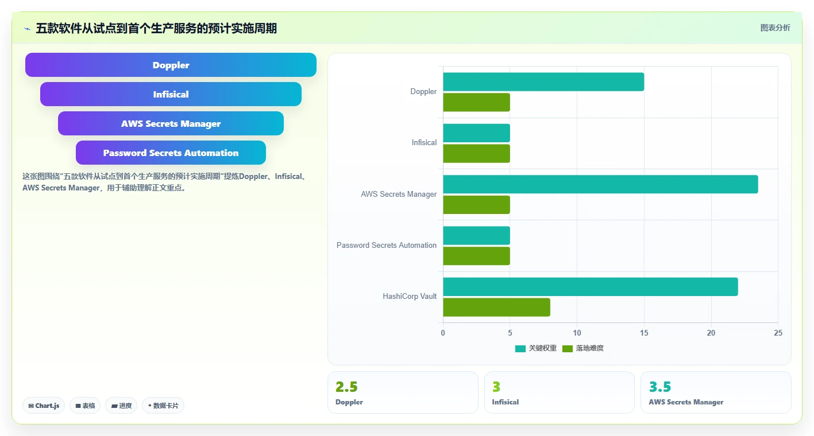Click the Doppler y-axis label in chart

(423, 92)
